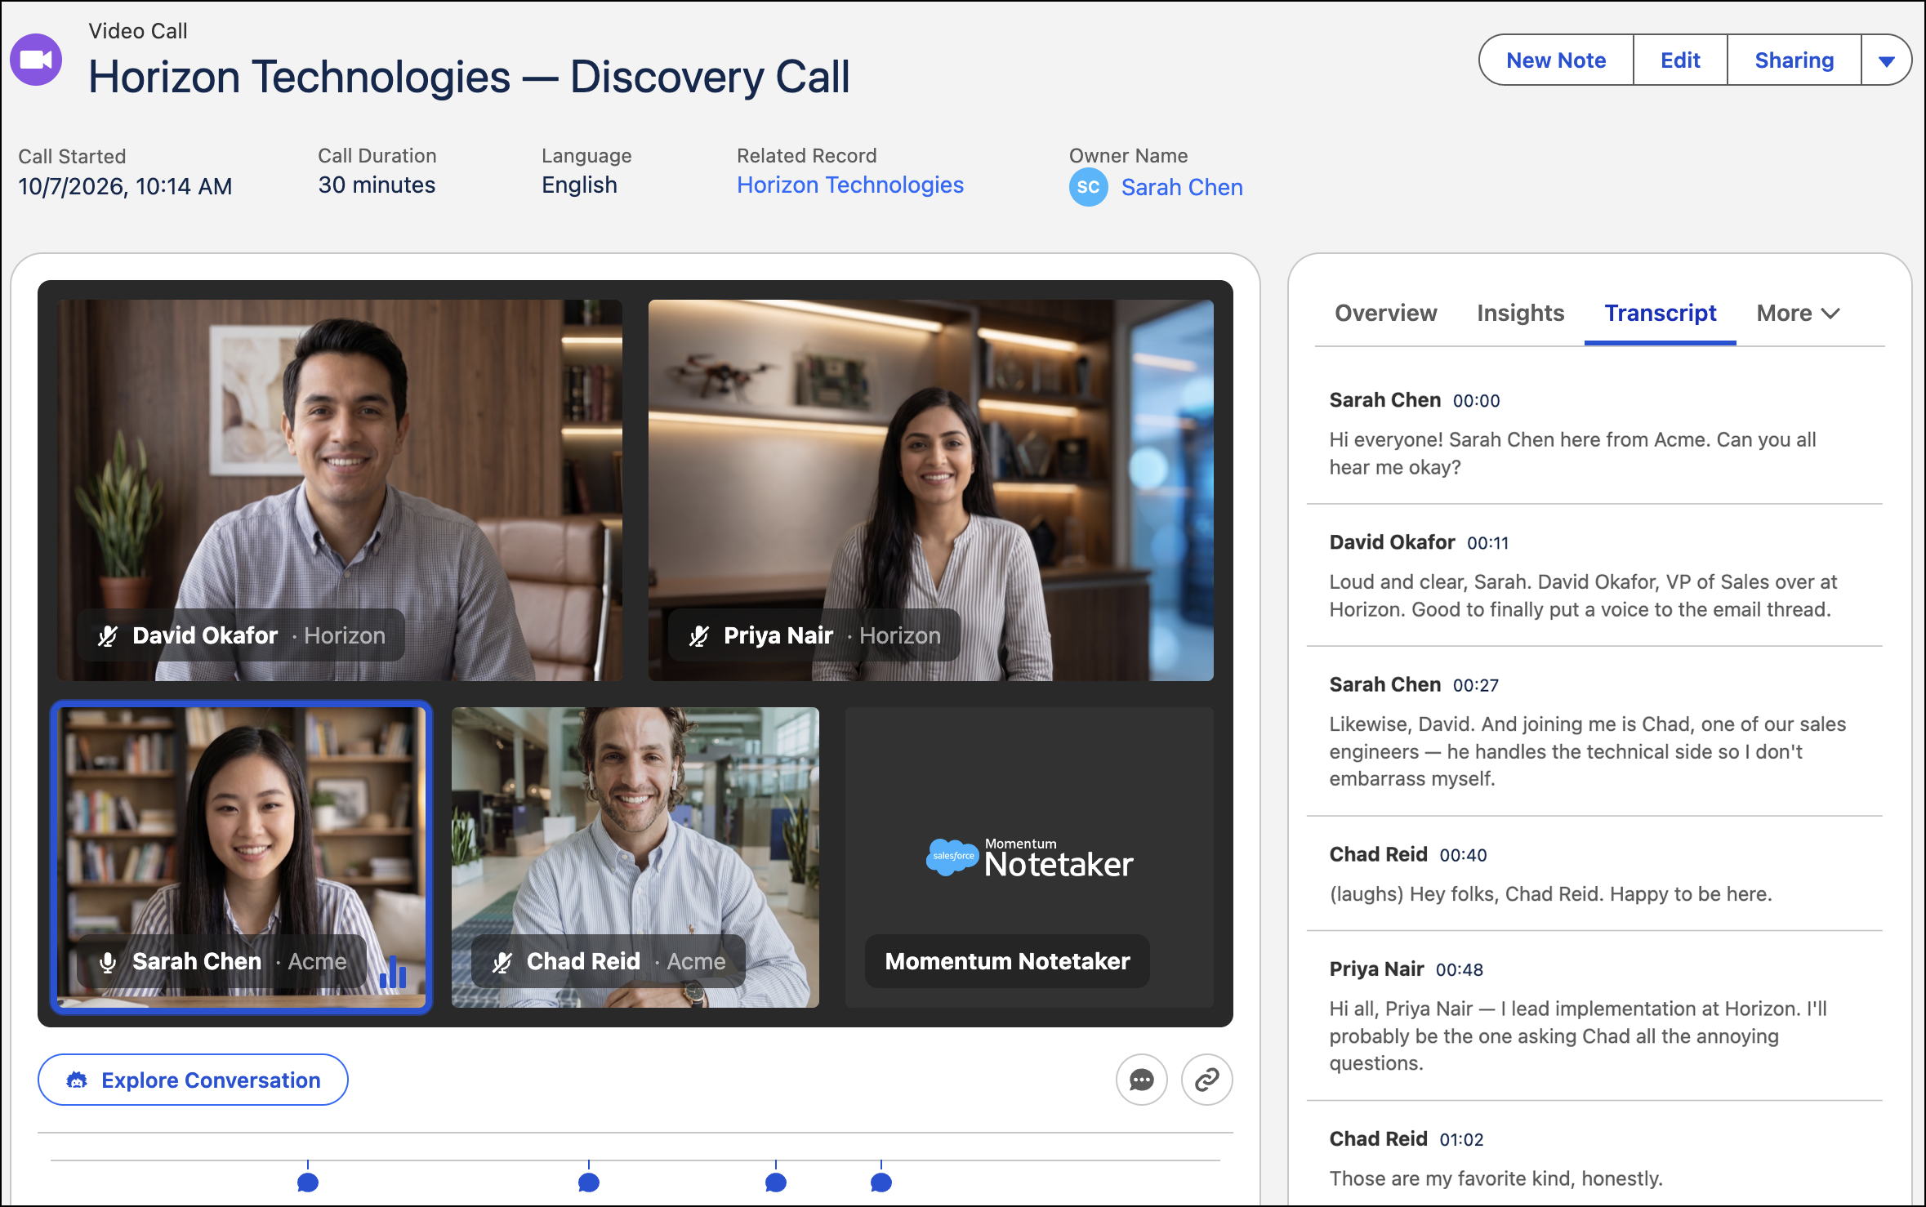Click the SC owner avatar icon
1926x1207 pixels.
[x=1088, y=187]
